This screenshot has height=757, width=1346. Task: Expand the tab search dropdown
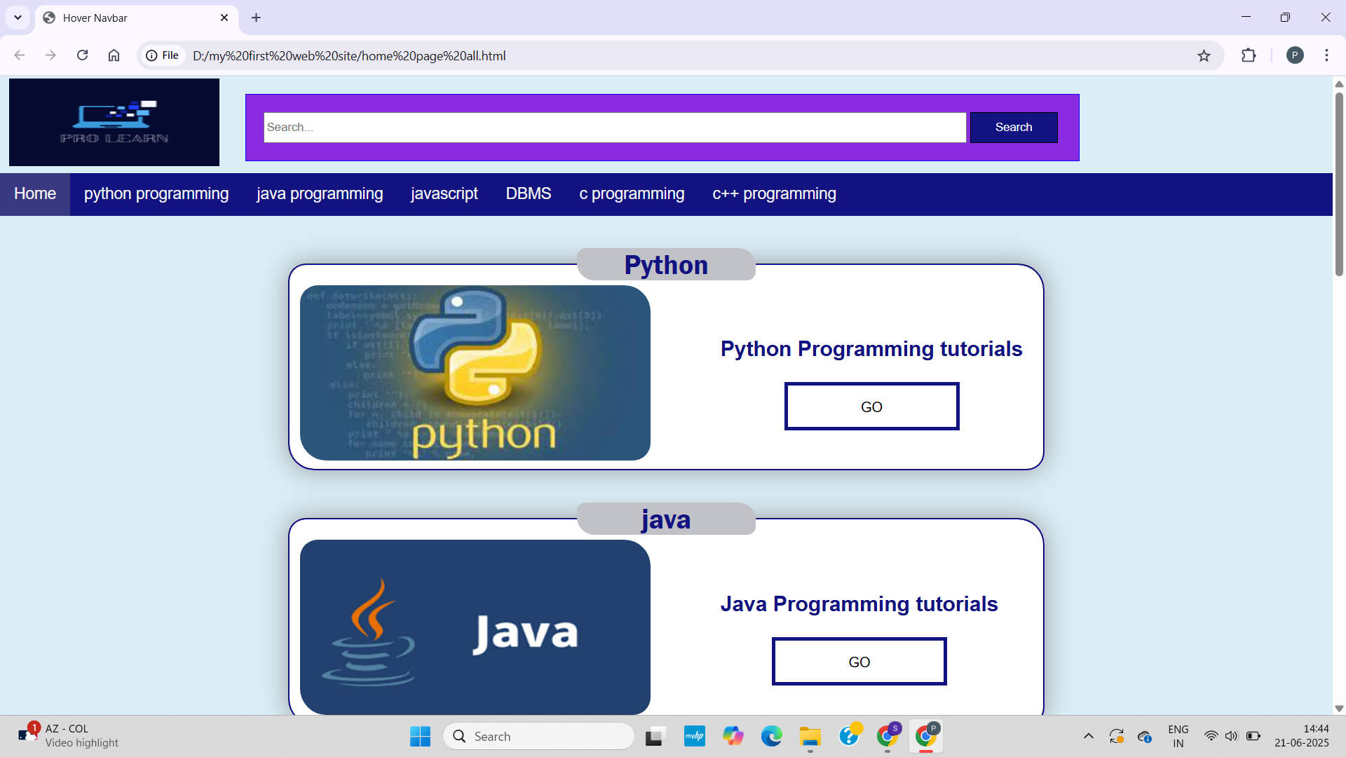18,18
